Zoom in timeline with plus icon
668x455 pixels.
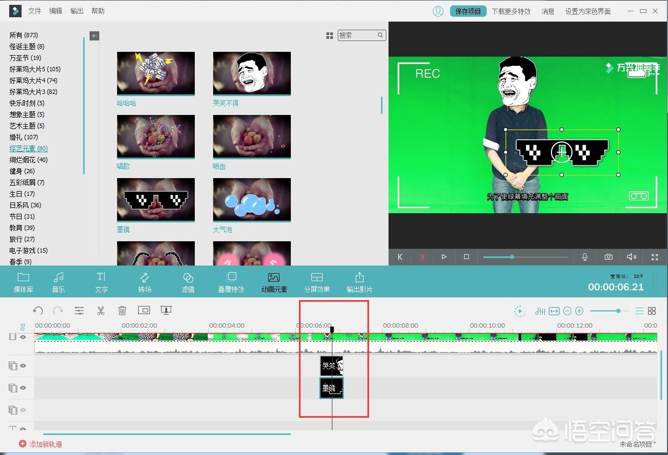click(580, 311)
